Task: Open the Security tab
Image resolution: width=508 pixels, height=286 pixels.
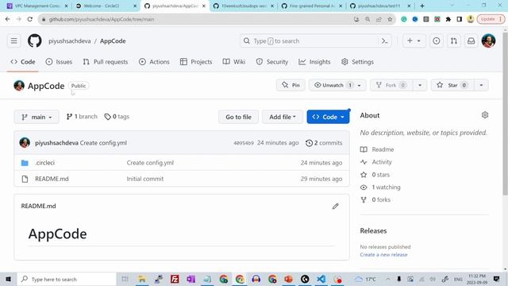Action: pos(272,62)
